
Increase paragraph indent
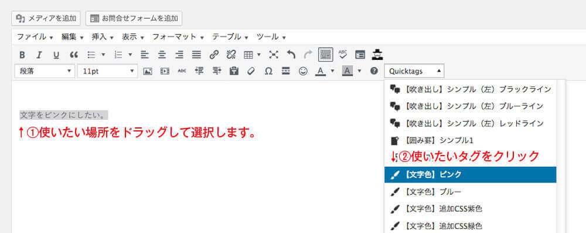tap(216, 71)
